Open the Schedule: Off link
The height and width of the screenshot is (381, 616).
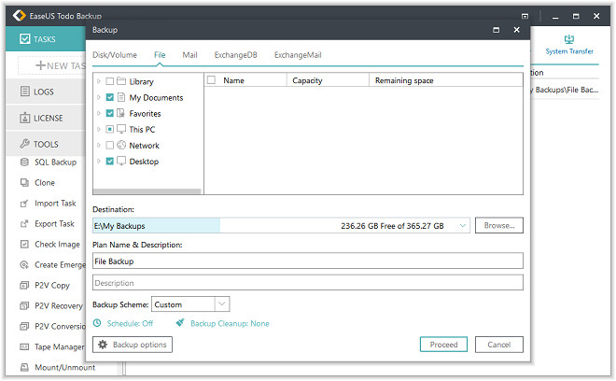pyautogui.click(x=130, y=323)
